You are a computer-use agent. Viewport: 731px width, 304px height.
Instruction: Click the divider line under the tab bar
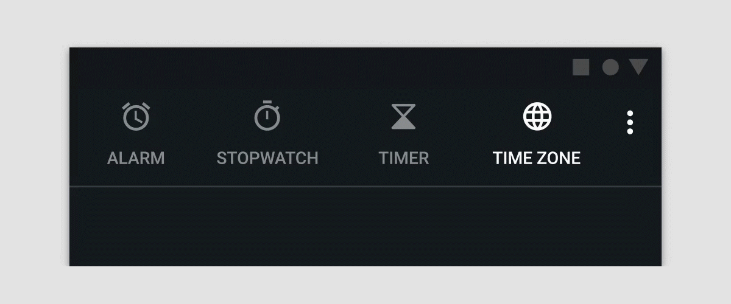[x=365, y=186]
